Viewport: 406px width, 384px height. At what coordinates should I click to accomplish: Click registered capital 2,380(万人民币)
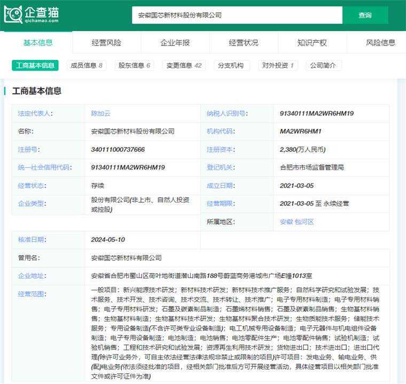[303, 150]
